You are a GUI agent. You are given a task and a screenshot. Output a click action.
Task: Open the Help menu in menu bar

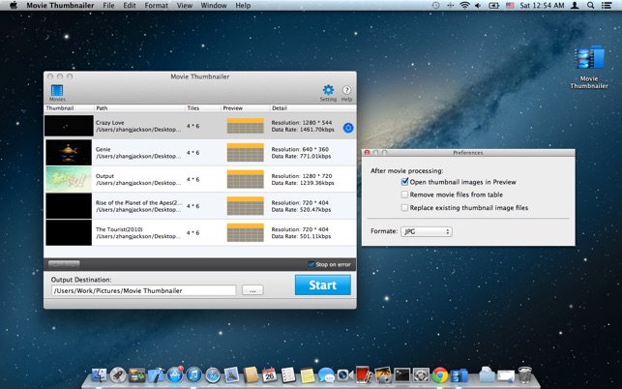(243, 6)
